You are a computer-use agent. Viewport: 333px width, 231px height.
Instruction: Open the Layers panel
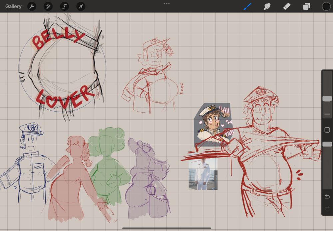(x=306, y=6)
